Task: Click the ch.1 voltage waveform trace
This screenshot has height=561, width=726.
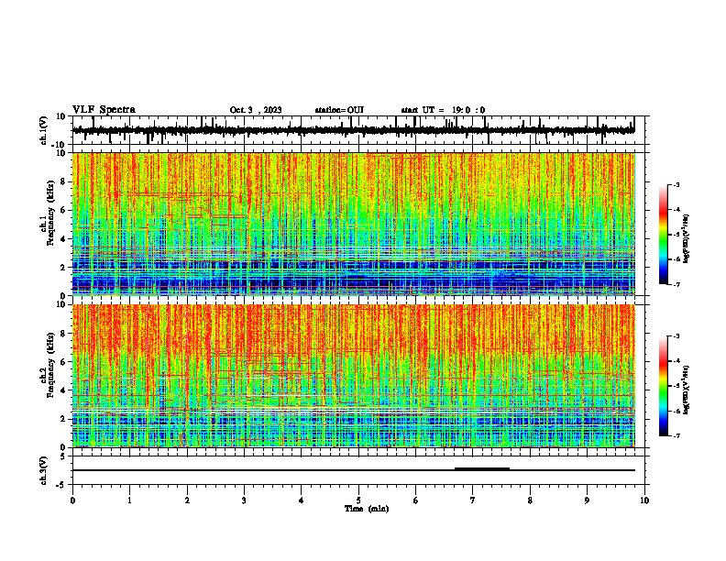Action: (354, 130)
